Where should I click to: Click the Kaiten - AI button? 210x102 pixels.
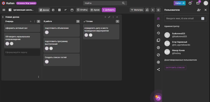tap(180, 3)
